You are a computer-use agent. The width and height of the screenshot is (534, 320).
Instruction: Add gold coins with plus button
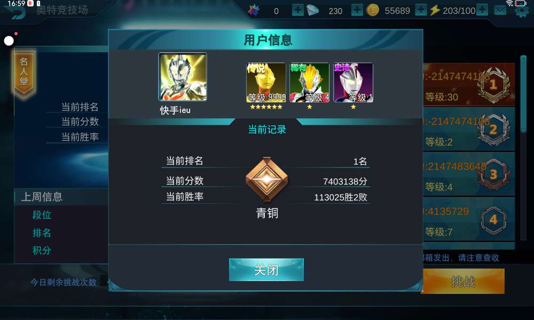coord(421,10)
